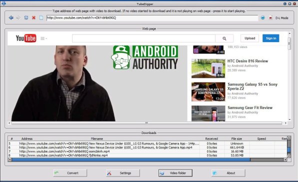
Task: Click web page horizontal scrollbar right arrow
Action: coord(285,123)
